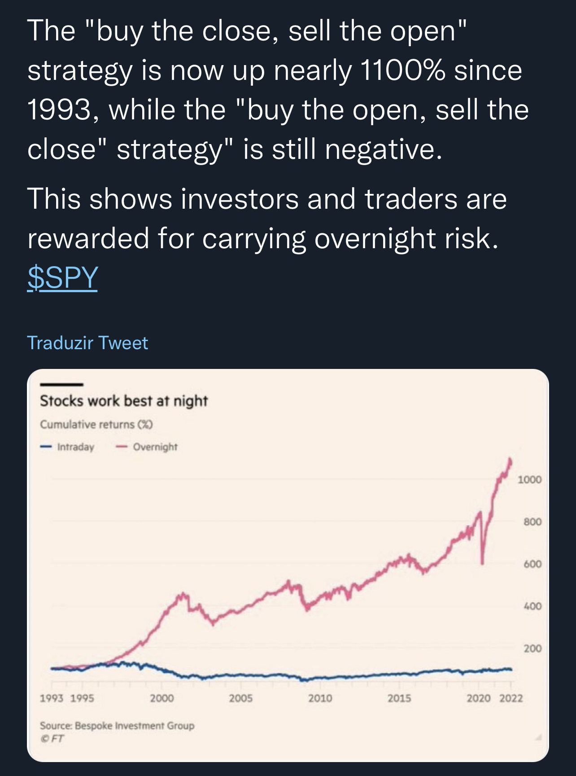This screenshot has height=776, width=576.
Task: Click the 2010 x-axis label
Action: point(320,698)
